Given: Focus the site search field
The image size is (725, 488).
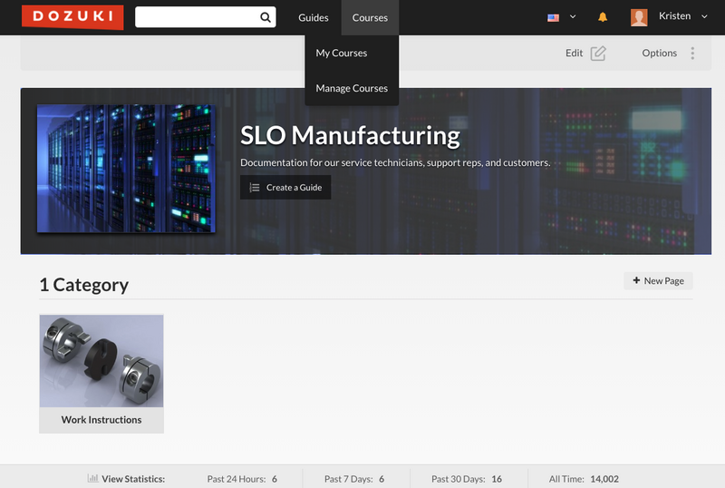Looking at the screenshot, I should click(206, 17).
